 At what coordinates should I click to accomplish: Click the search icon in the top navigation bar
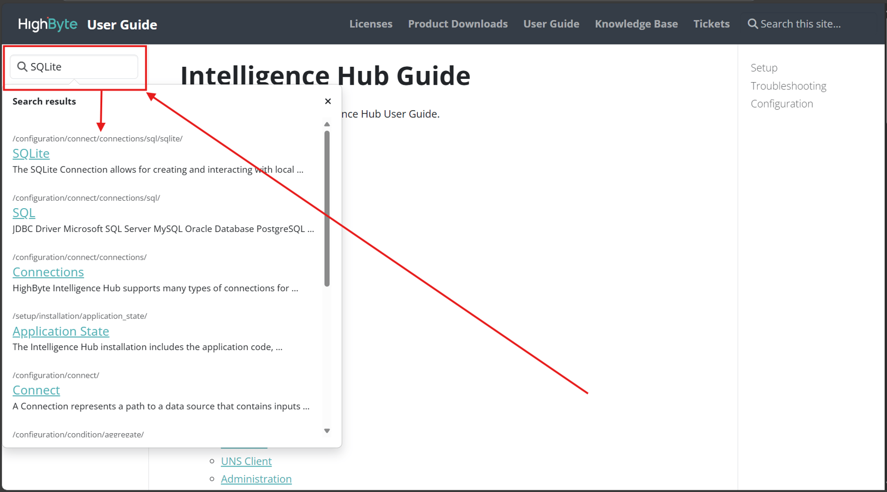coord(751,23)
